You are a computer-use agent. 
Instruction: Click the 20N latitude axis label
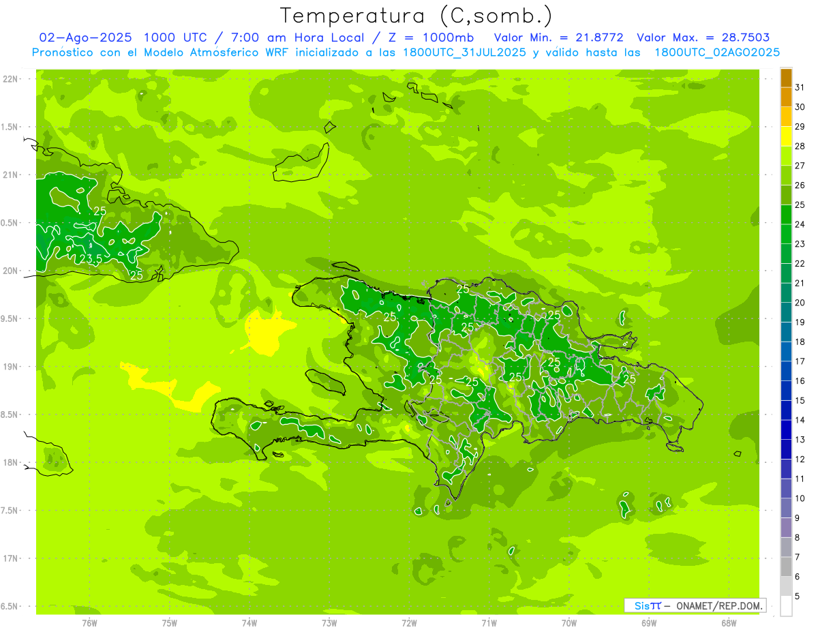pyautogui.click(x=10, y=271)
